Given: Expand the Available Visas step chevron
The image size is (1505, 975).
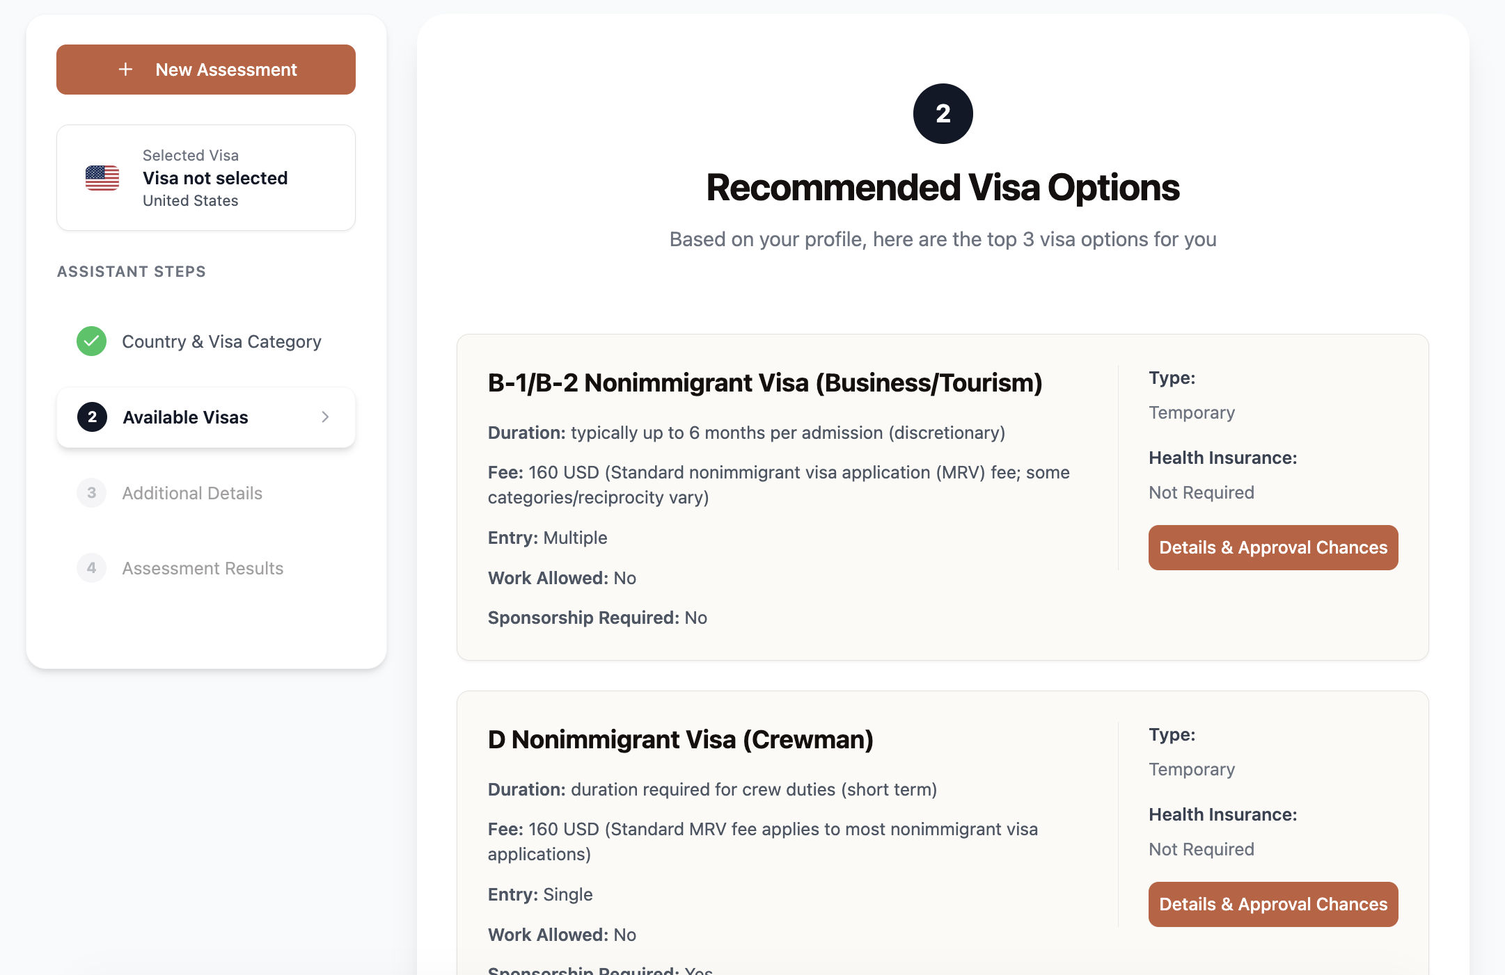Looking at the screenshot, I should (324, 417).
